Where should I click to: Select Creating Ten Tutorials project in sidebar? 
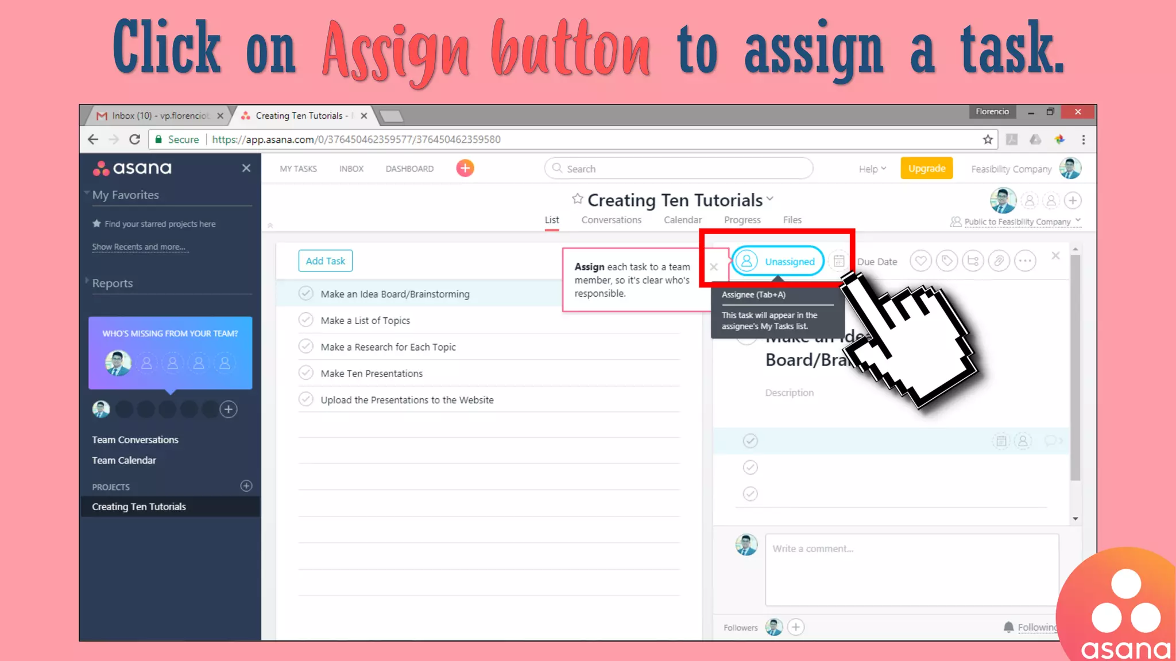pos(171,507)
